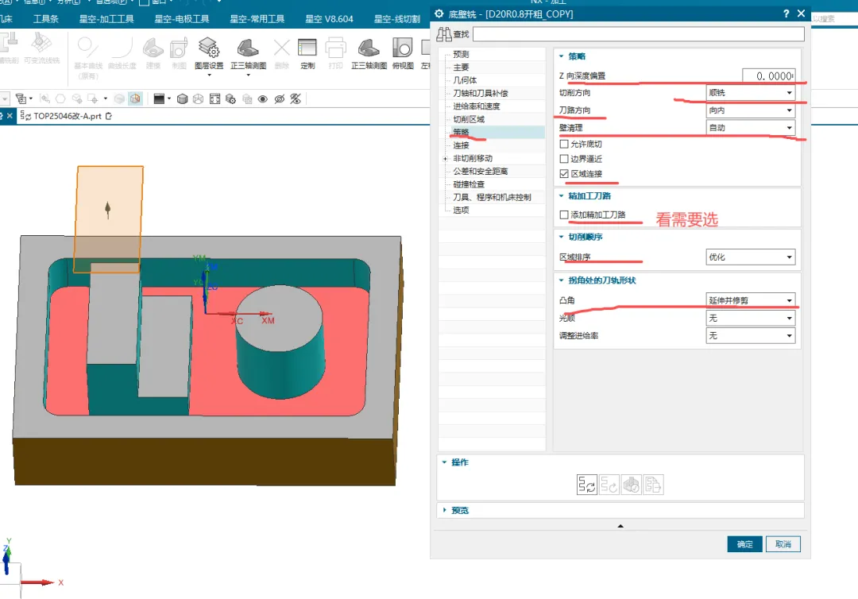Open the 凸角 dropdown showing 延伸并修剪
The image size is (858, 599).
click(751, 300)
